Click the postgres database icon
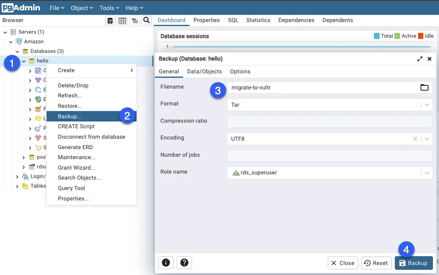 32,157
